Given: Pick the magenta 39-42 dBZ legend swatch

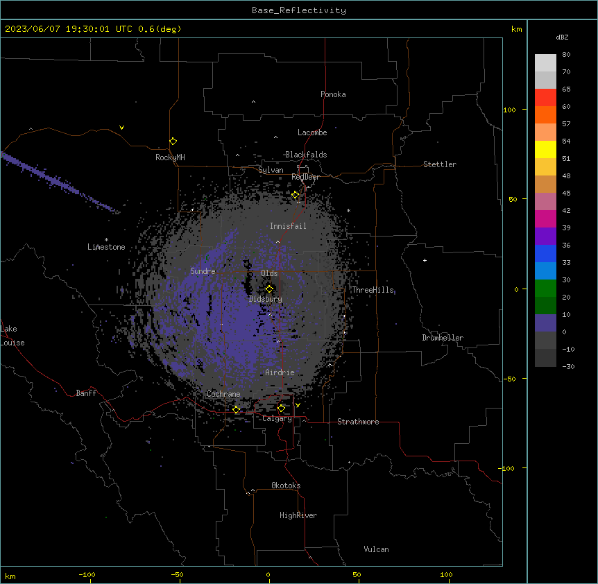Looking at the screenshot, I should click(x=545, y=219).
